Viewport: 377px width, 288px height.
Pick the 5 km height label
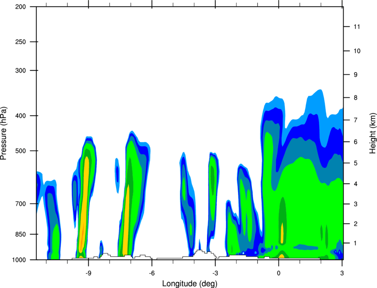(x=356, y=163)
